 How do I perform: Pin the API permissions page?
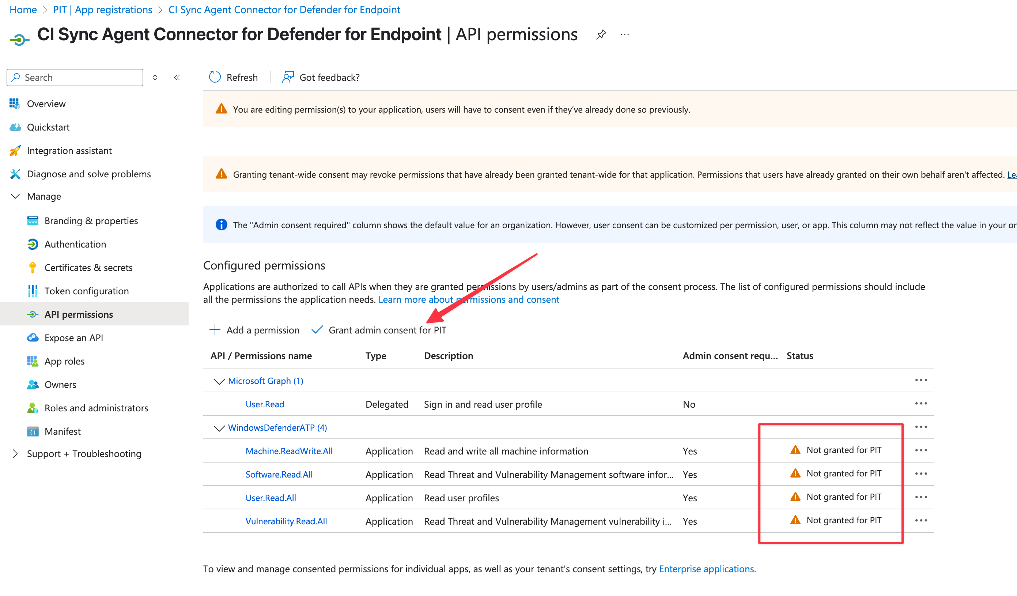pyautogui.click(x=601, y=35)
